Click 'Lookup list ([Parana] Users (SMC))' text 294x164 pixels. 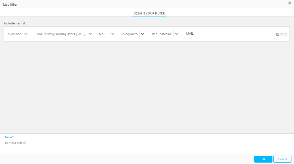point(60,34)
